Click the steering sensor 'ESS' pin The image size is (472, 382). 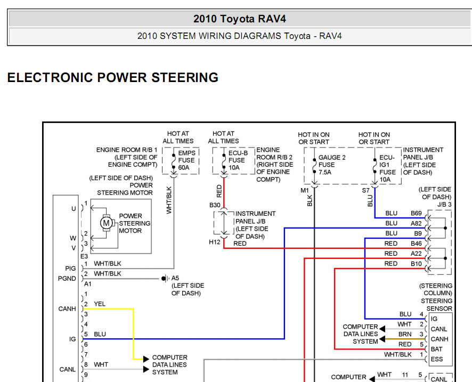click(x=437, y=359)
